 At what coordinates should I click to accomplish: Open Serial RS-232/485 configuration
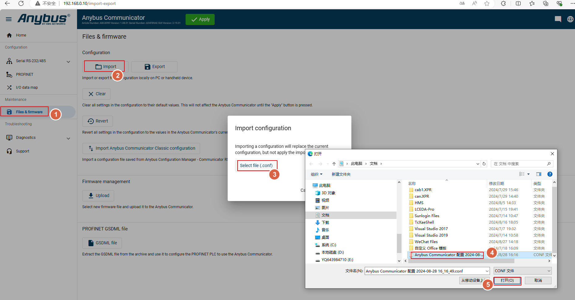click(31, 61)
